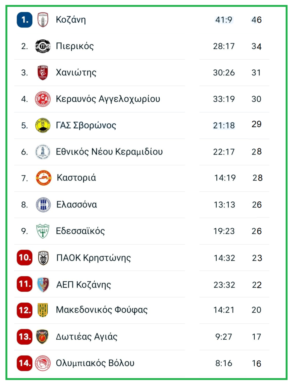Click the Κοζάνη team crest

pyautogui.click(x=43, y=20)
